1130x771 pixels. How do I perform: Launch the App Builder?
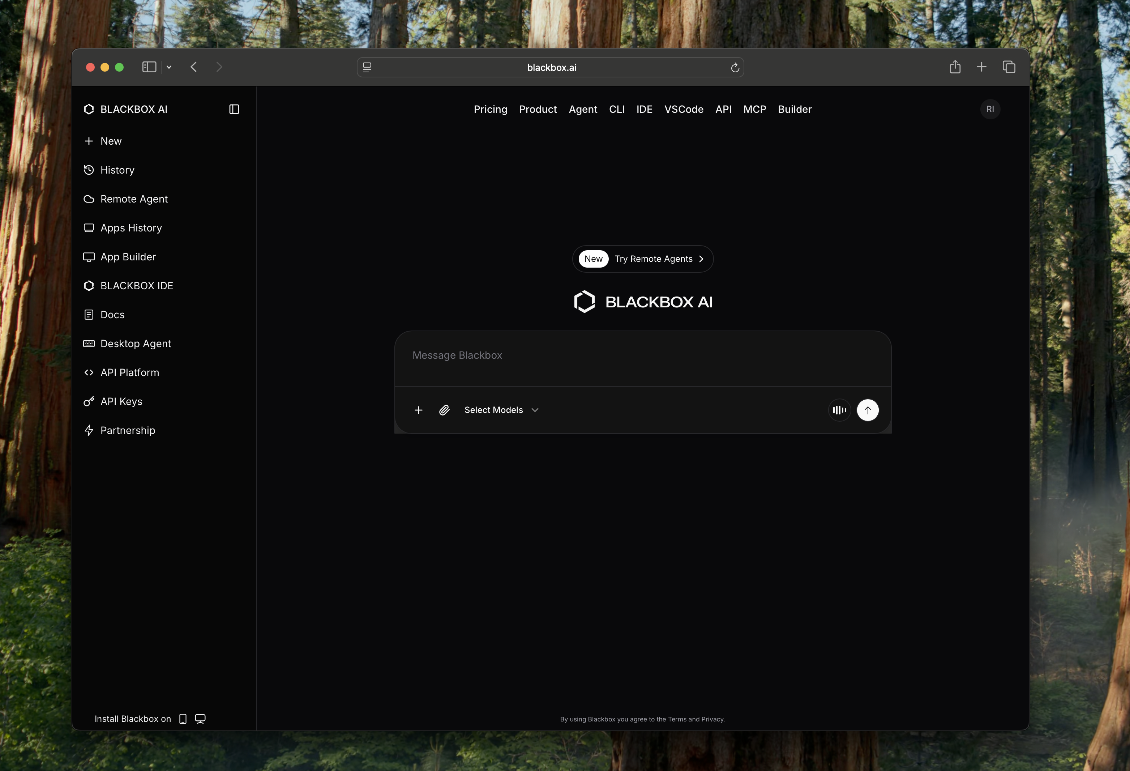tap(128, 257)
